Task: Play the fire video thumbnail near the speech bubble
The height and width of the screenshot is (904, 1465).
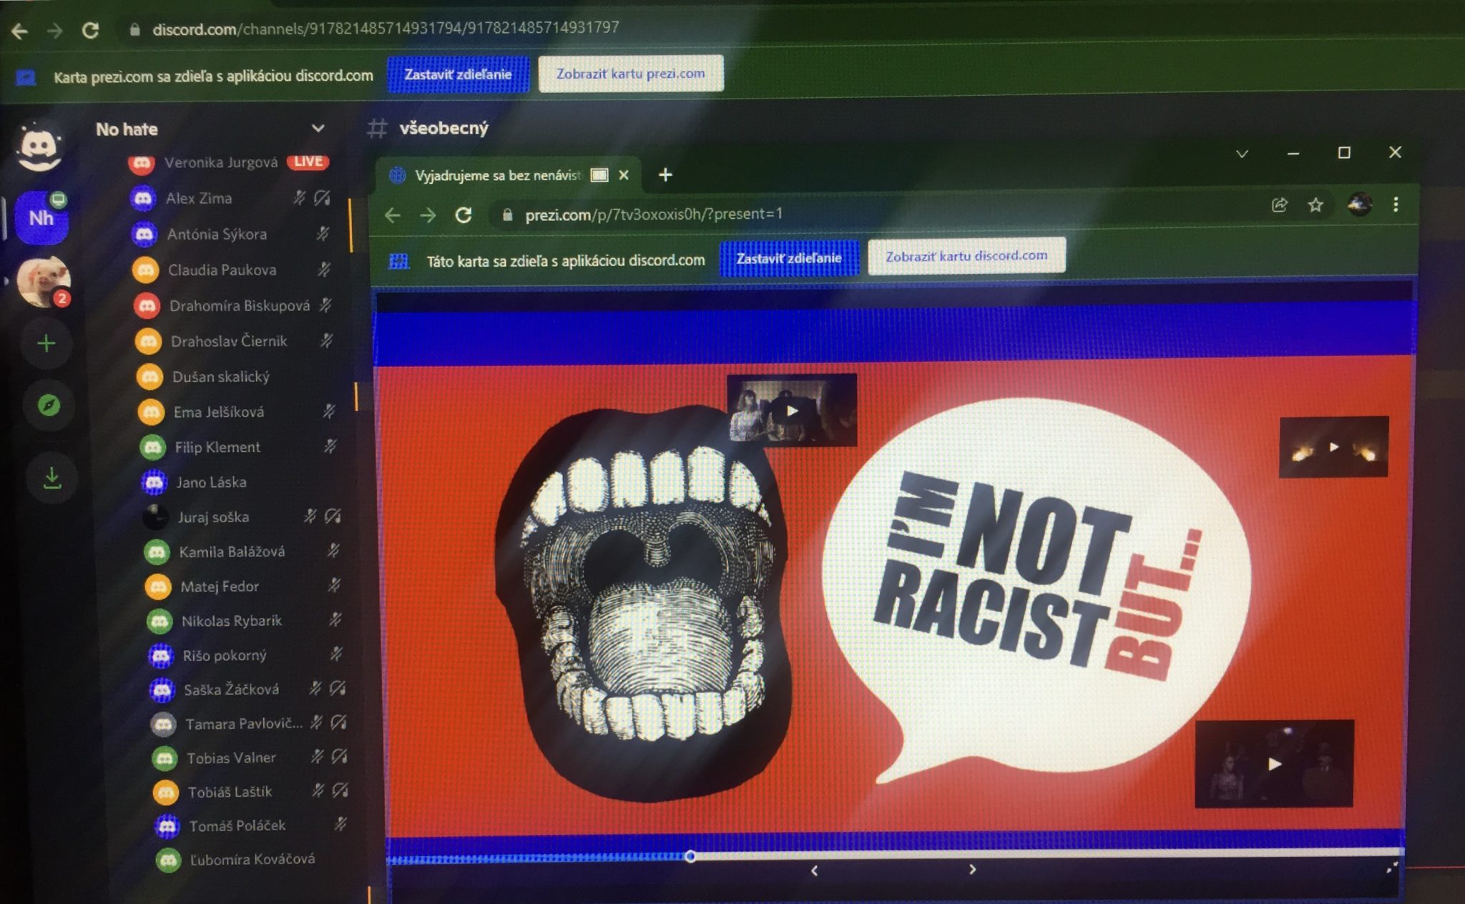Action: [x=1334, y=447]
